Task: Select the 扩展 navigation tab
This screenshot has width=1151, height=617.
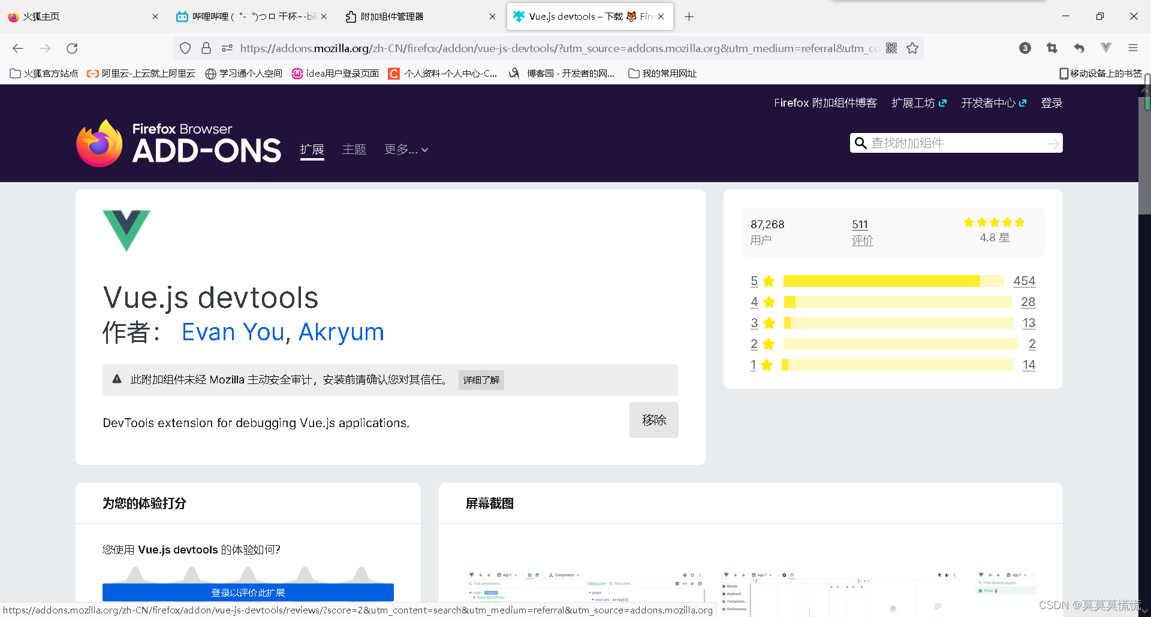Action: coord(312,150)
